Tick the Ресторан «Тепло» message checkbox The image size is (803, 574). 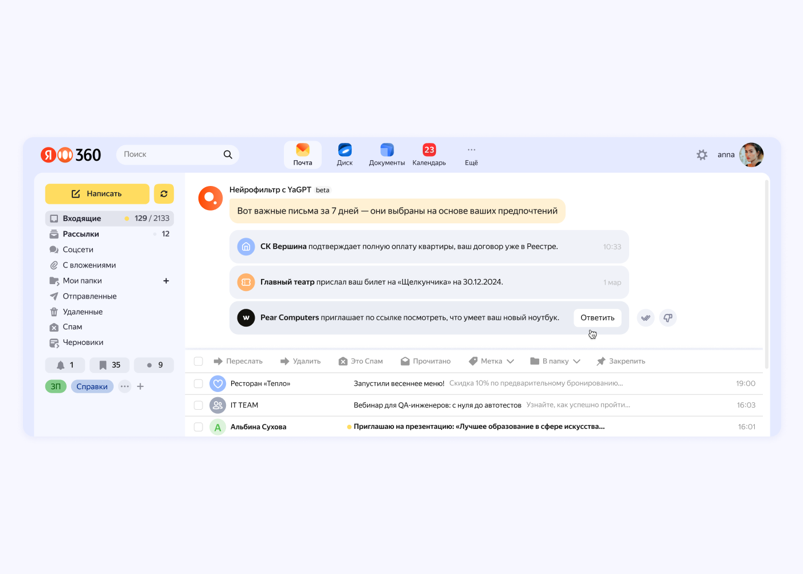pos(198,383)
